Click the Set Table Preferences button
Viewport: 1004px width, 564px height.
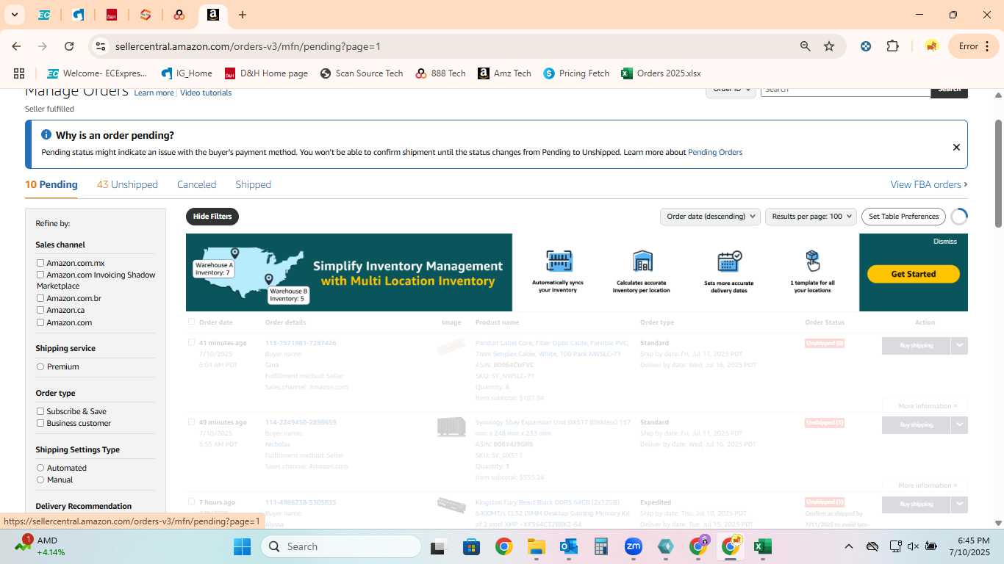click(x=903, y=216)
